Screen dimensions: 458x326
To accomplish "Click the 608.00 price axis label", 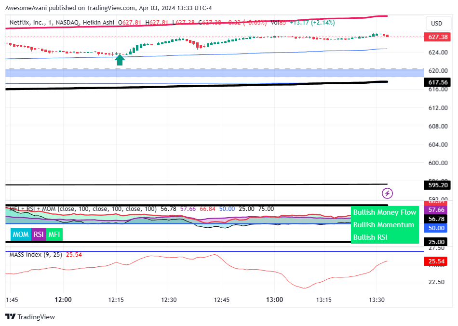I will tap(438, 126).
